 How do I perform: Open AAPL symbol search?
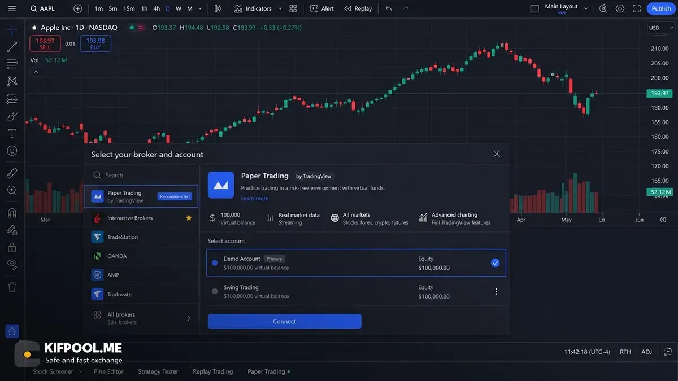coord(43,8)
